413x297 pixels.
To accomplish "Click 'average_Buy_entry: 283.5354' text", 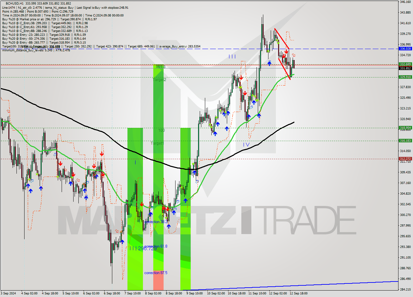I will (x=180, y=46).
